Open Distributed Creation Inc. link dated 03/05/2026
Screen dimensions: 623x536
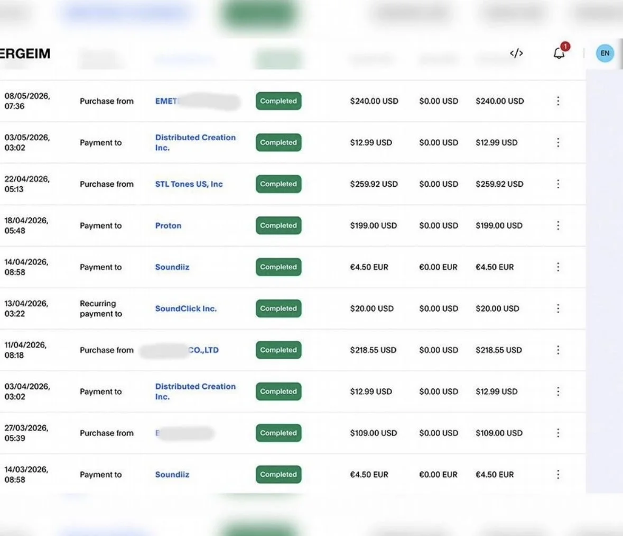(x=195, y=142)
